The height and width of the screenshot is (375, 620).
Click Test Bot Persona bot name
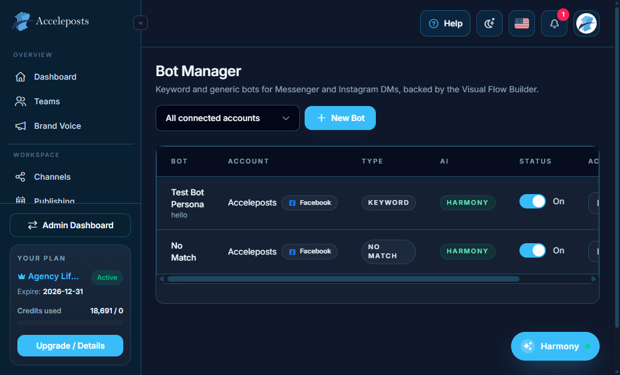[187, 198]
